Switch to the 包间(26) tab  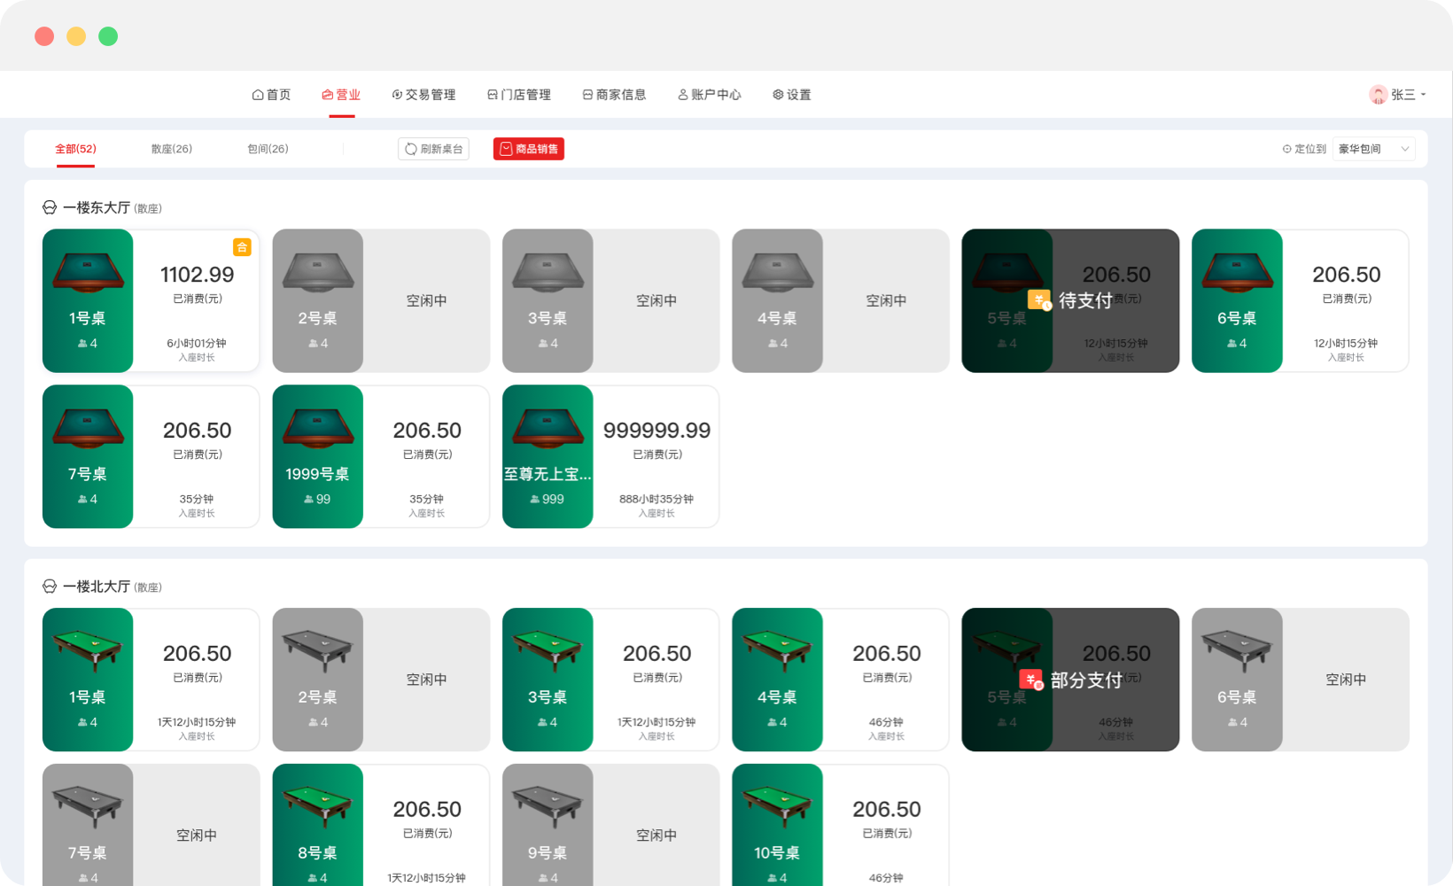coord(267,149)
